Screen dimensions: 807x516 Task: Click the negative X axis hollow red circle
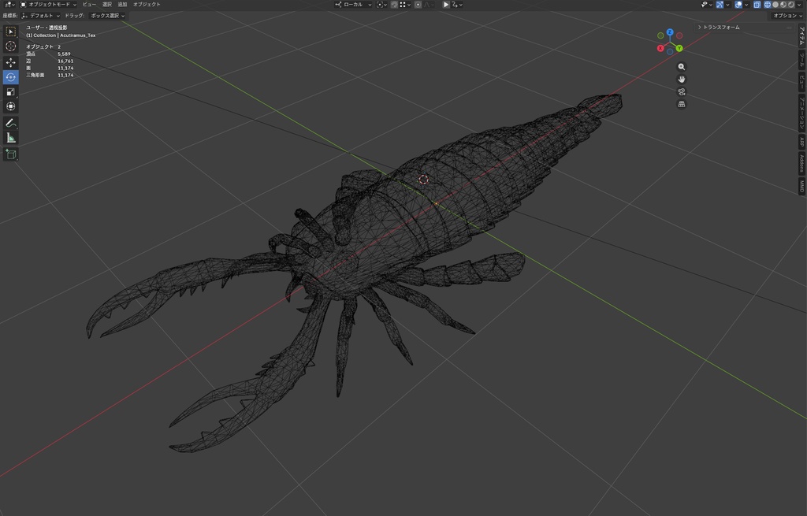[679, 35]
